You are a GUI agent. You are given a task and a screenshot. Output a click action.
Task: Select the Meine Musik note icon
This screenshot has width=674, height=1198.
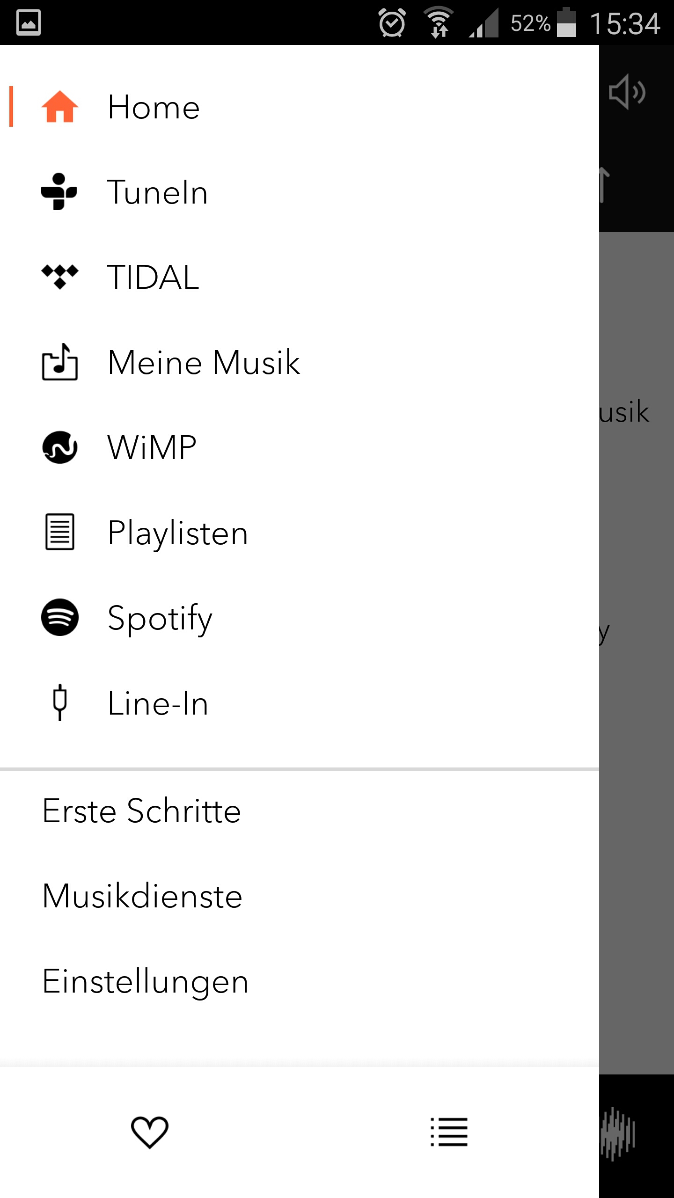coord(59,362)
